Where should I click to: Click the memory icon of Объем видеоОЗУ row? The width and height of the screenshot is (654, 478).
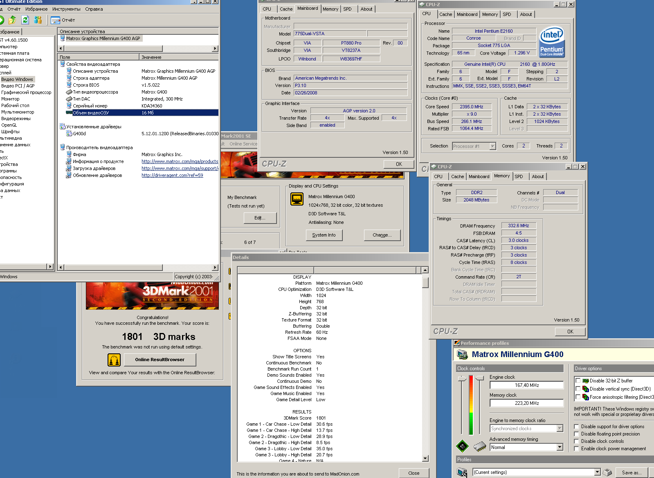[69, 113]
